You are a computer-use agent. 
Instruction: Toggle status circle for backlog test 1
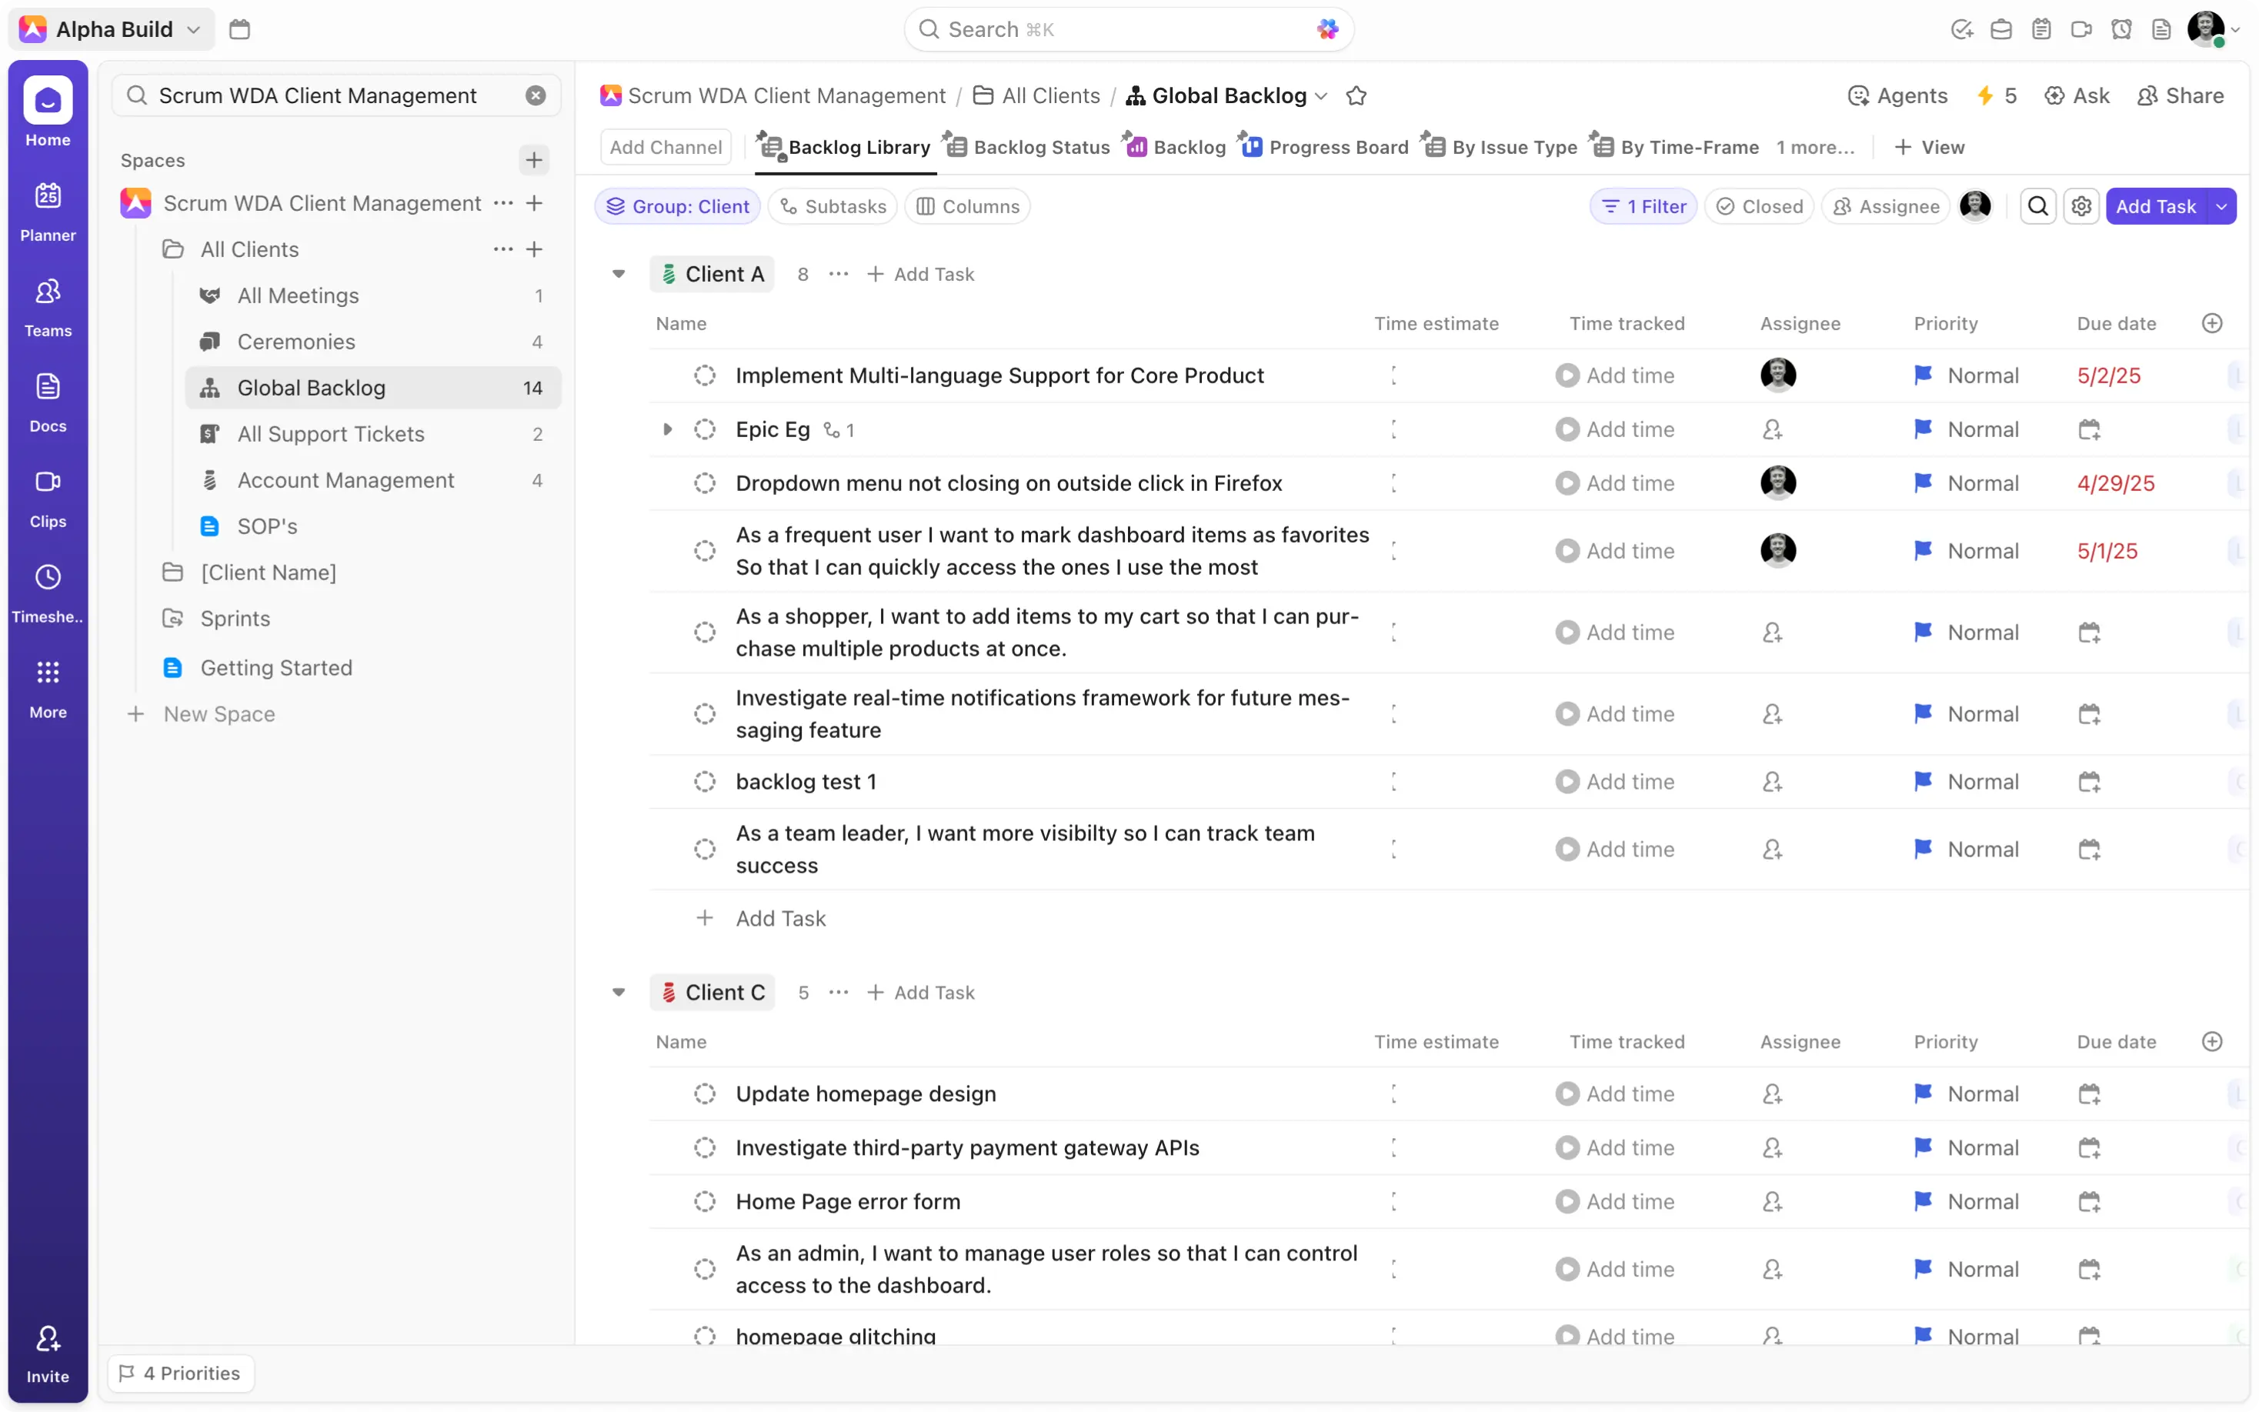705,782
